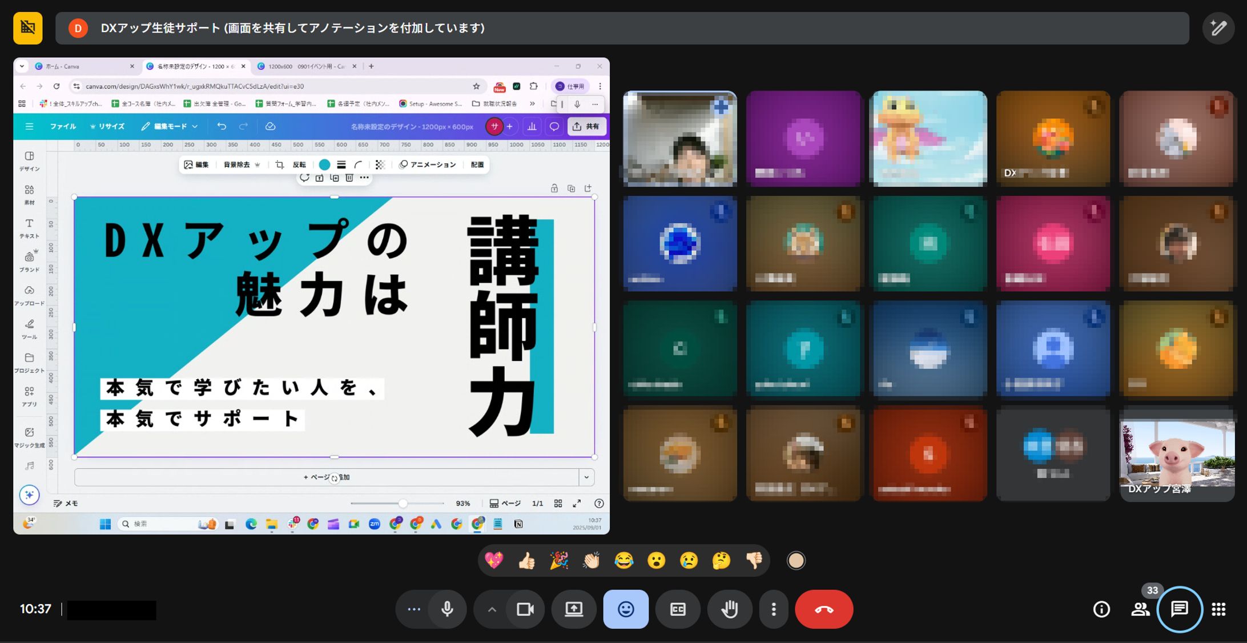Select the skin tone swatch for reactions
Screen dimensions: 1247x643
click(796, 561)
